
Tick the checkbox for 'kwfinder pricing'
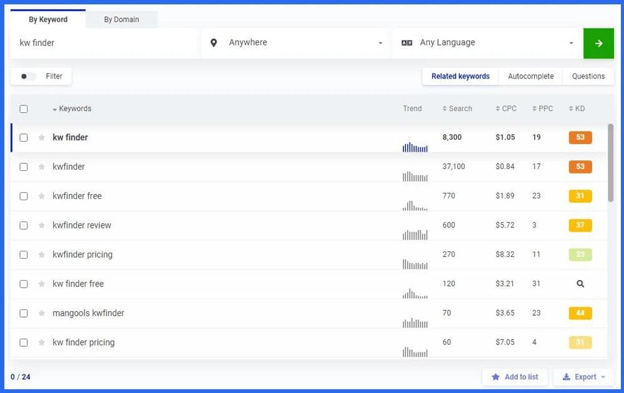coord(24,255)
